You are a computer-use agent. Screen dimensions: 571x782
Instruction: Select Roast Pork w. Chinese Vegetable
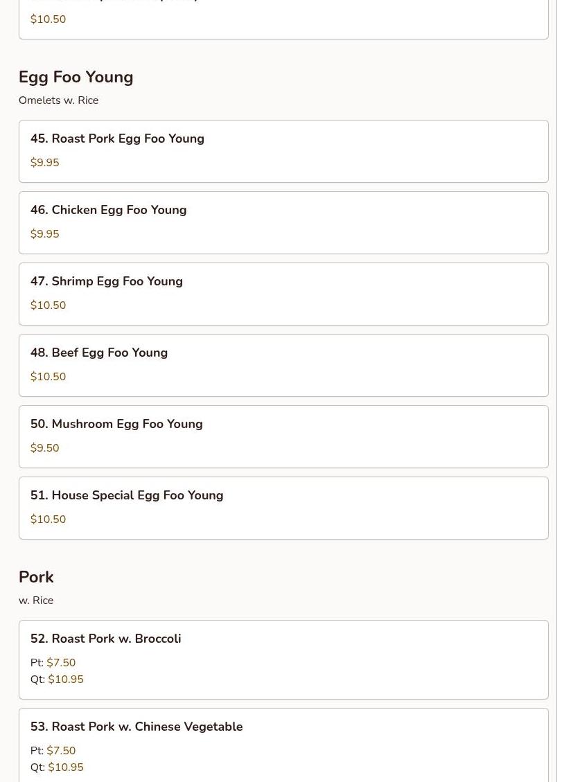click(283, 745)
